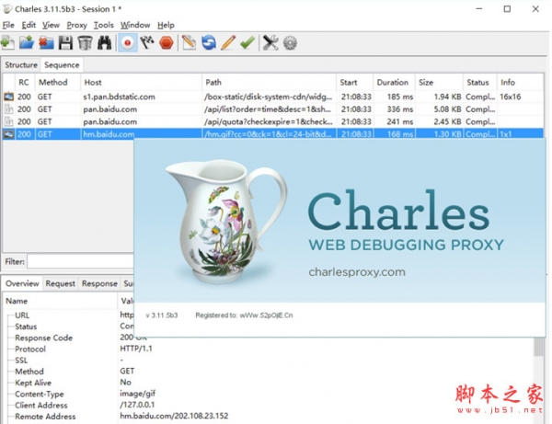Toggle breakpoints with the red hexagon icon
Viewport: 552px width, 424px height.
point(167,43)
